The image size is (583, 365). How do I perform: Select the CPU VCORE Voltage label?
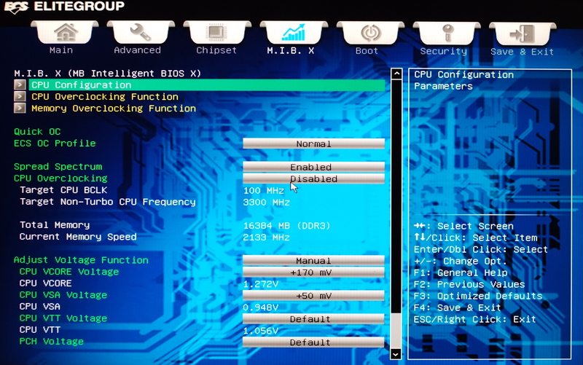pyautogui.click(x=69, y=272)
